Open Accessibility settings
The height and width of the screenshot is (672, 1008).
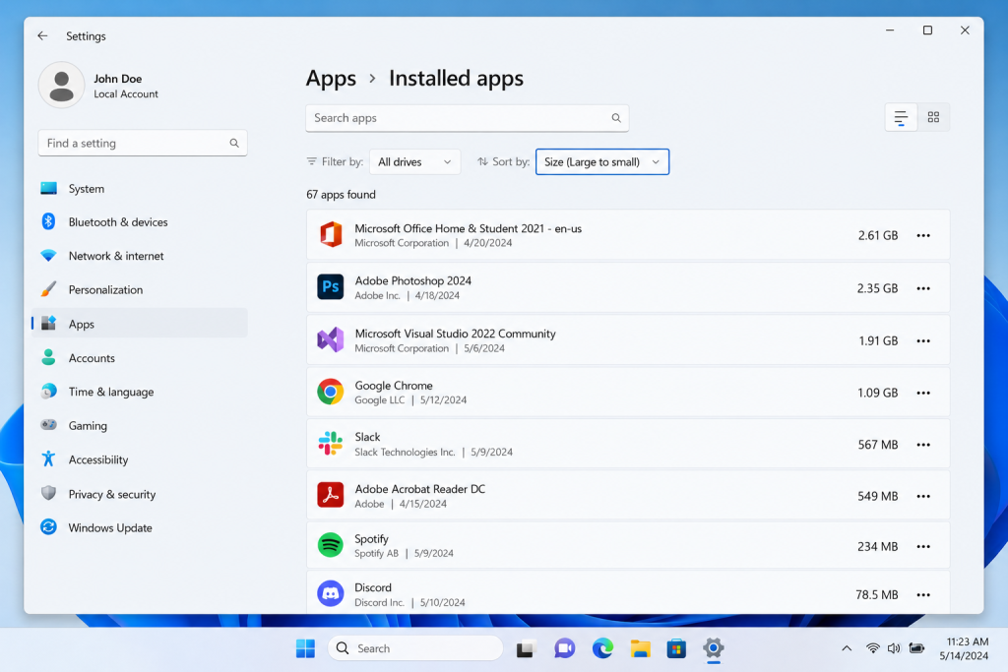point(140,460)
